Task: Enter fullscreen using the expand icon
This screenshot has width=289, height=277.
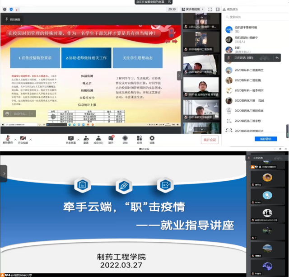Action: pos(210,9)
